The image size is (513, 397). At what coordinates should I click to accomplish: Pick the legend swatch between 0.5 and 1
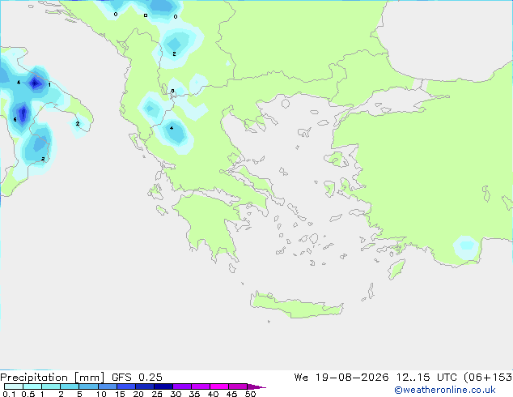tap(32, 386)
